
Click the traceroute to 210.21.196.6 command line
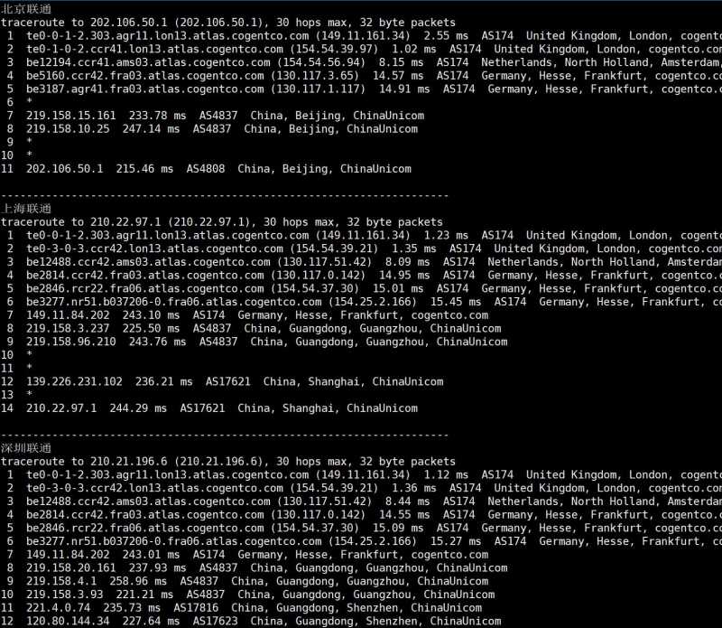[x=228, y=462]
